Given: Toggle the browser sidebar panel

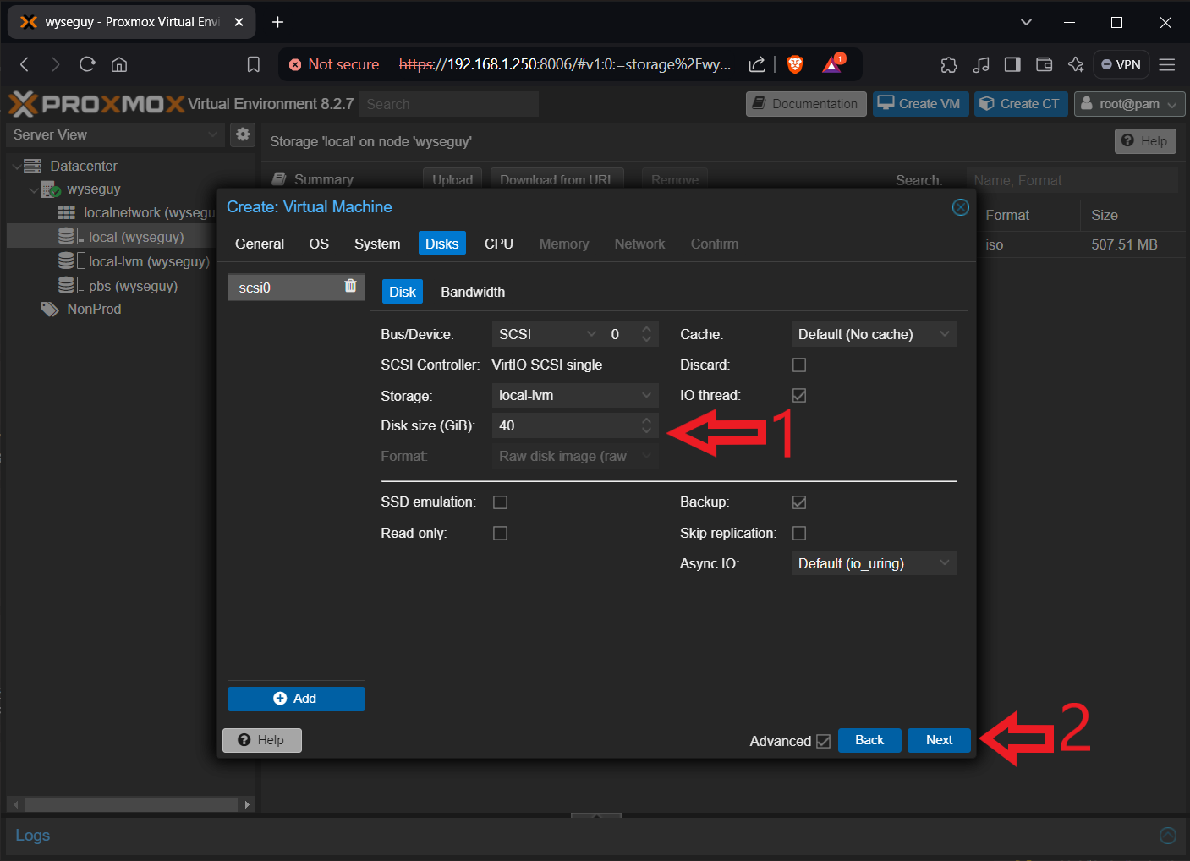Looking at the screenshot, I should point(1012,64).
